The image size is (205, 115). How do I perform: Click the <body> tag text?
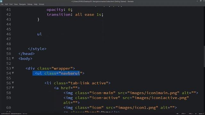[x=25, y=58]
